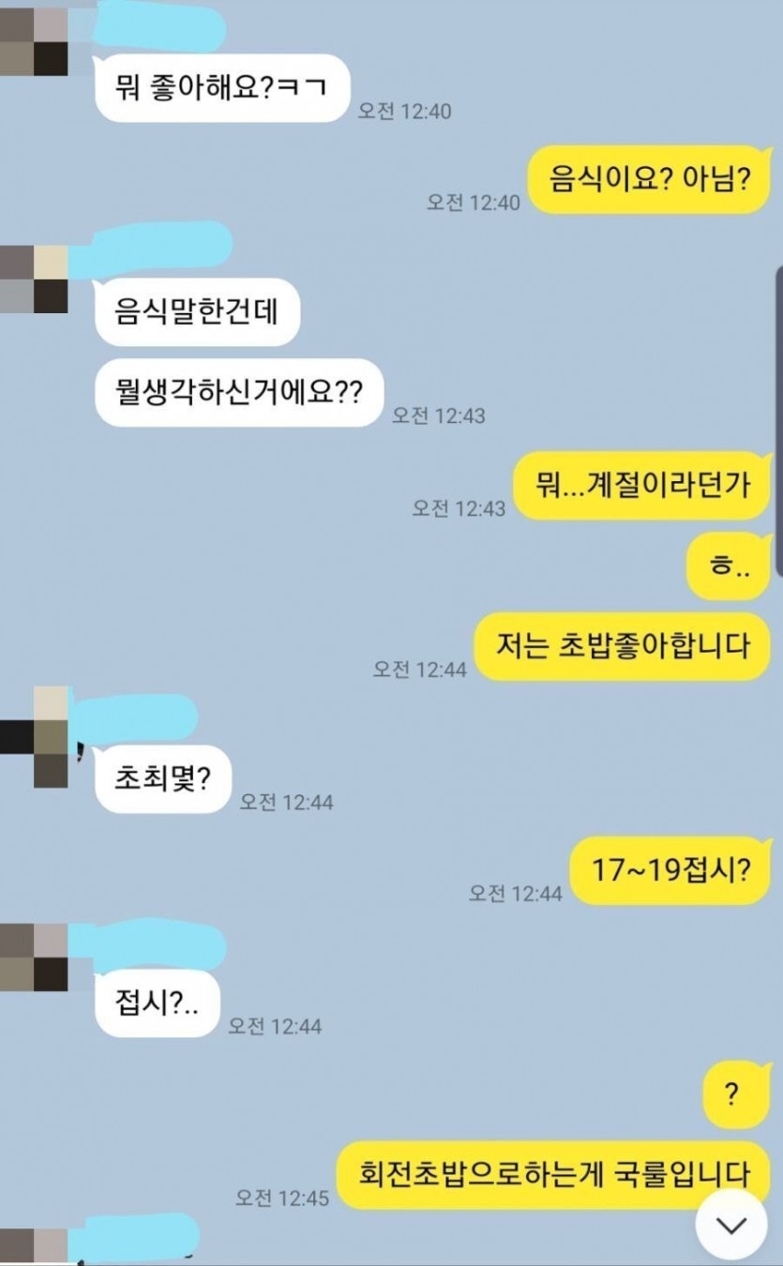Tap the '회전초밥으로하는게 국룰입니다' bubble

coord(553,1174)
